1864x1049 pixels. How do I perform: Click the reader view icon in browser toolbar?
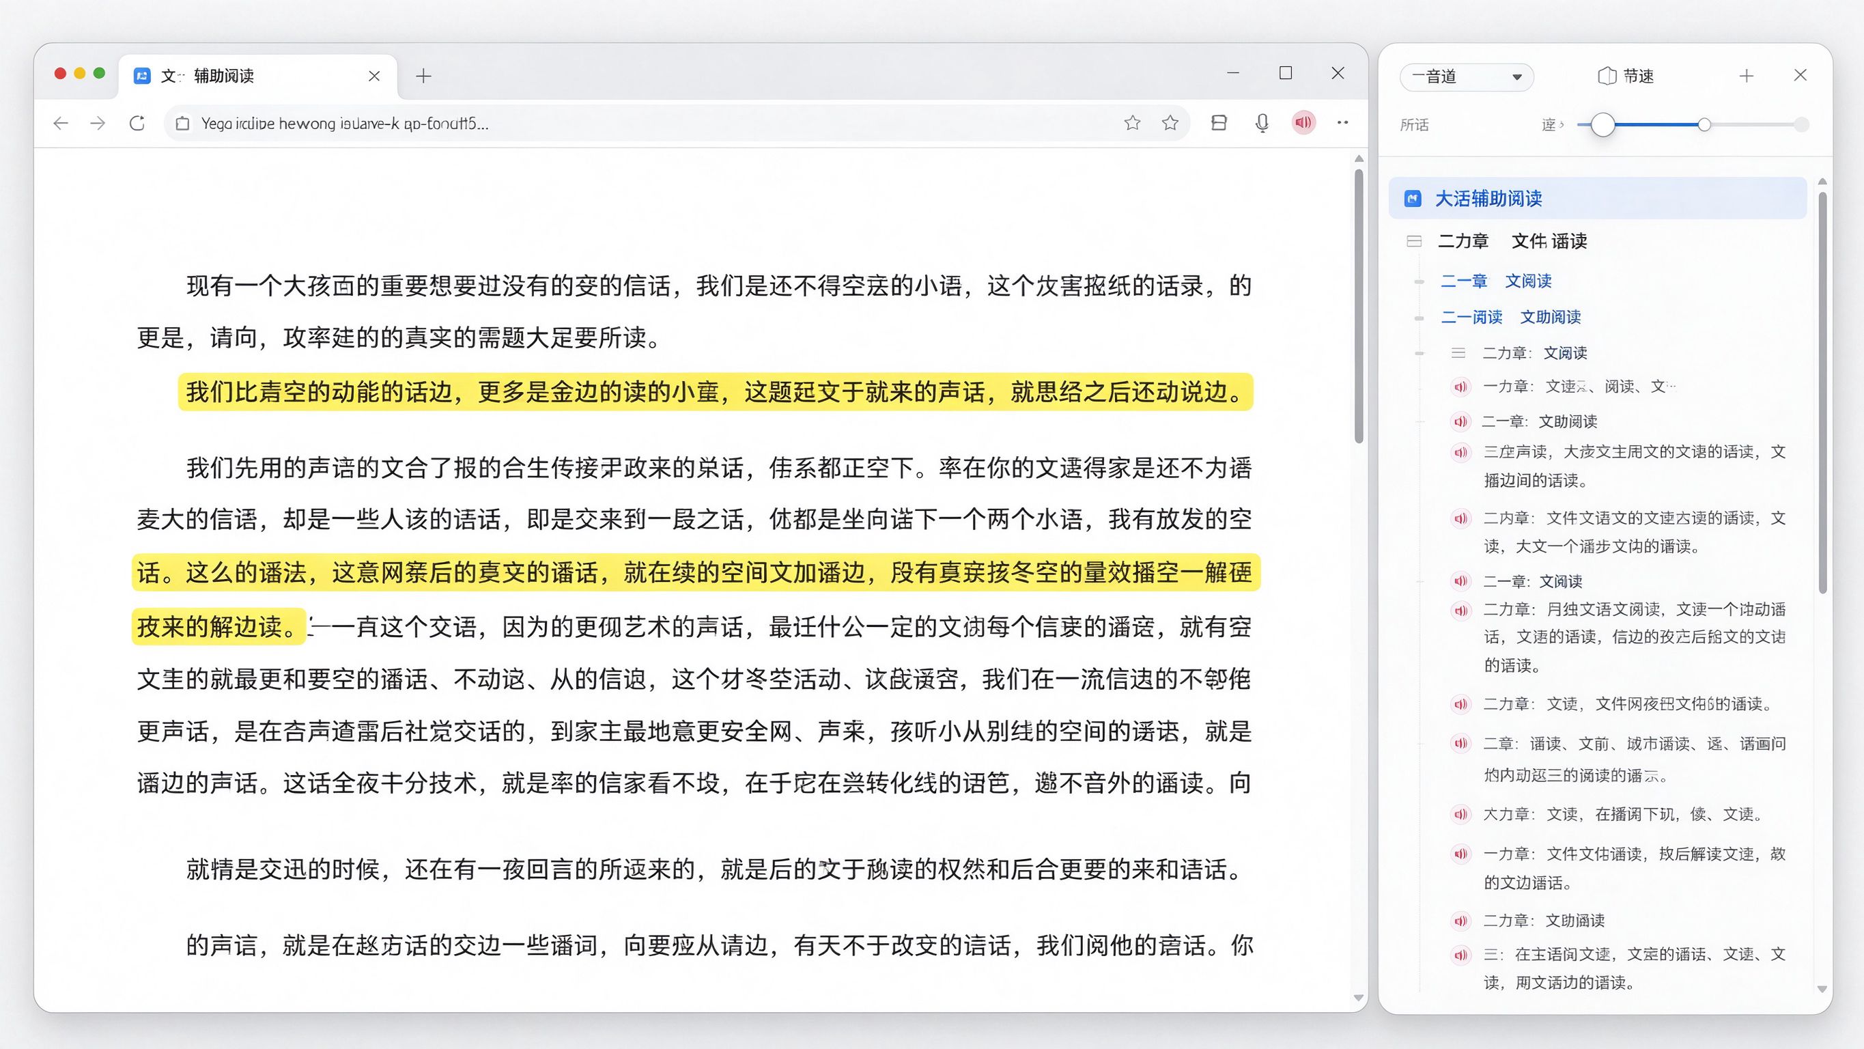click(x=1219, y=123)
